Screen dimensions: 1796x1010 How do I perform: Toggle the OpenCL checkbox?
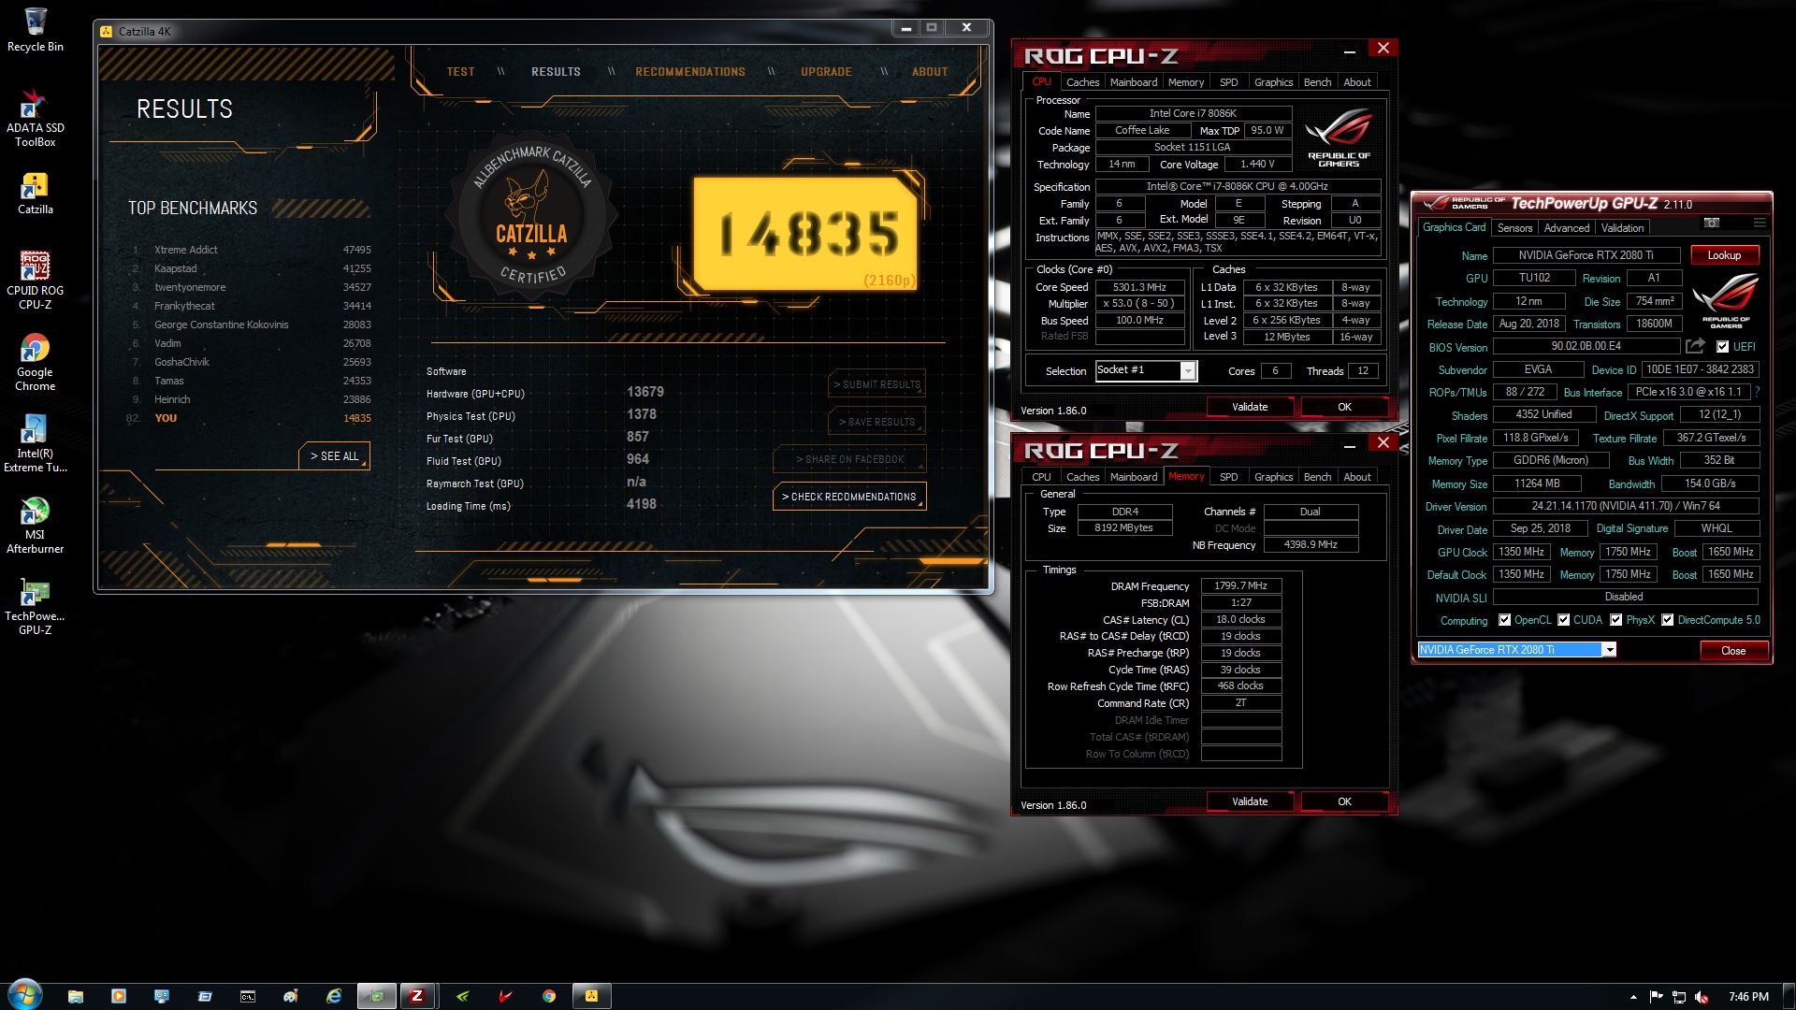[1504, 620]
